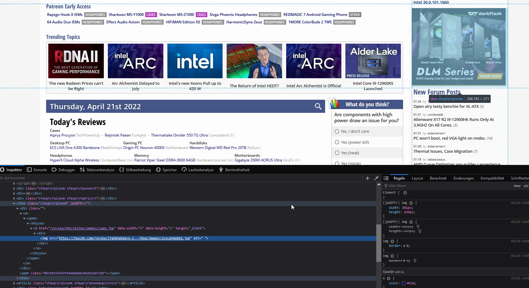
Task: Click the selector highlighter icon next to Element
Action: pyautogui.click(x=405, y=193)
